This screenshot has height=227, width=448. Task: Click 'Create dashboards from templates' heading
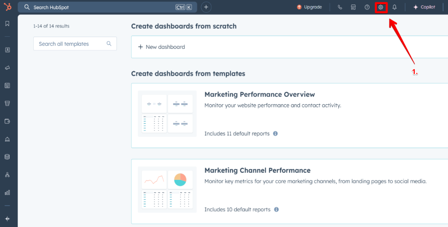(x=188, y=74)
